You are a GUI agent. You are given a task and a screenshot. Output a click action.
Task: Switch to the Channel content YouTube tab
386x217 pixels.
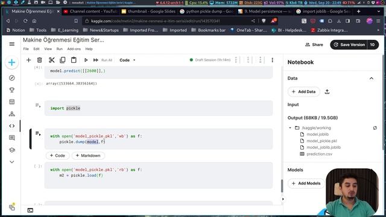click(90, 11)
